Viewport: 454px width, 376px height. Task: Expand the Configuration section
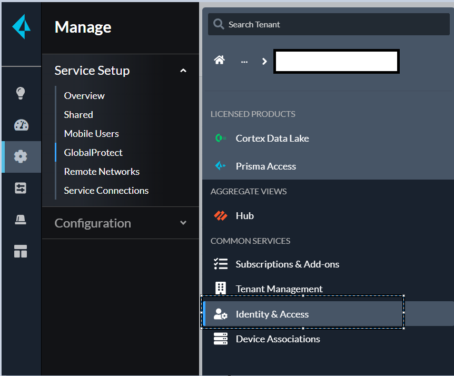pyautogui.click(x=183, y=223)
